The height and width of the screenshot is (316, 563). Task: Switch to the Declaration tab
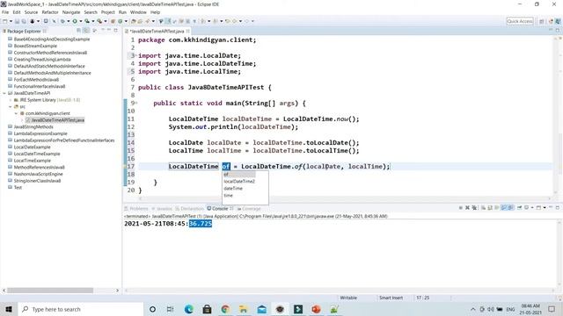tap(190, 209)
